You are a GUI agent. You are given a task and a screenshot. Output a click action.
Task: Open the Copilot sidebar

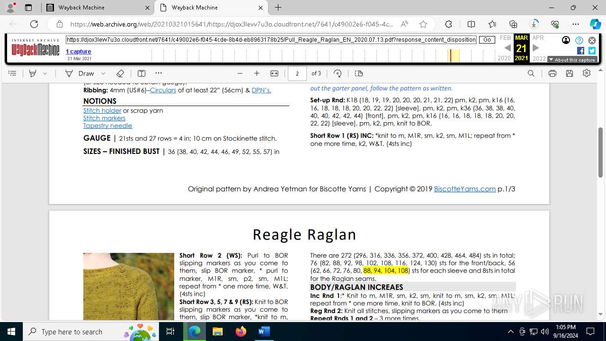click(595, 24)
